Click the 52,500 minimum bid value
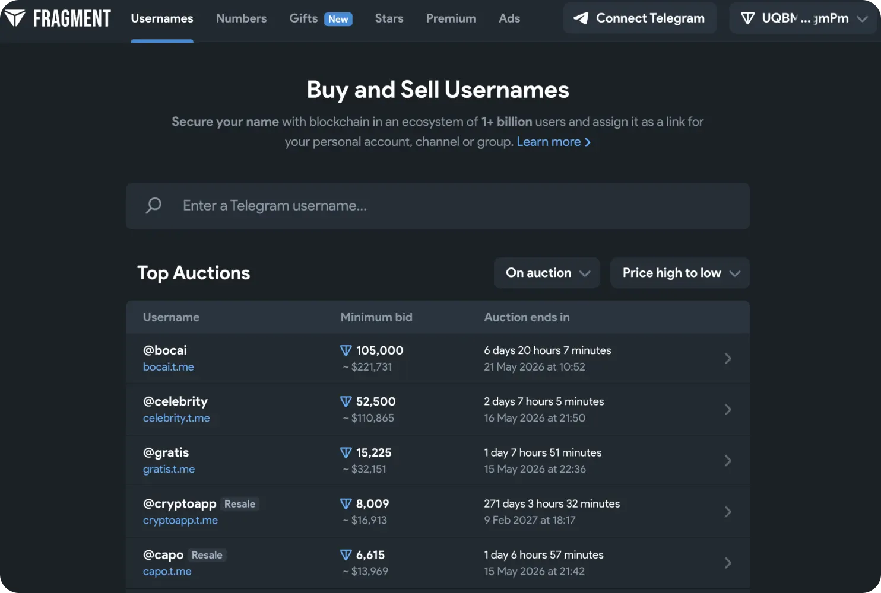 click(376, 401)
